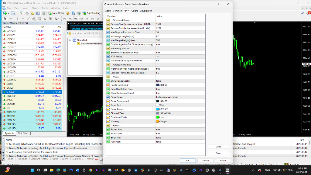Open the new chart dropdown arrow
Screen dimensions: 311x175
point(8,13)
